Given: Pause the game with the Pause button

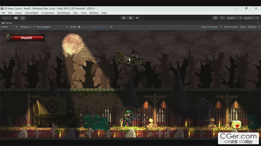Looking at the screenshot, I should coord(130,18).
